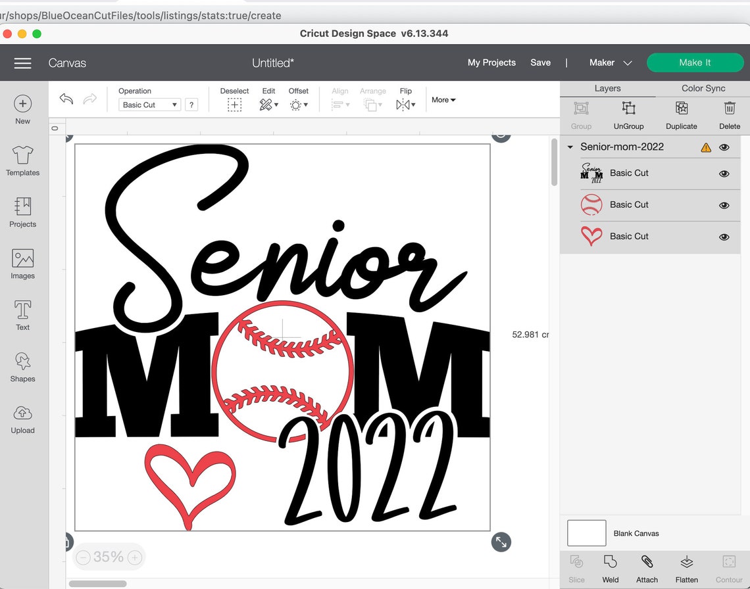This screenshot has width=750, height=589.
Task: Zoom in using the plus control
Action: (x=134, y=557)
